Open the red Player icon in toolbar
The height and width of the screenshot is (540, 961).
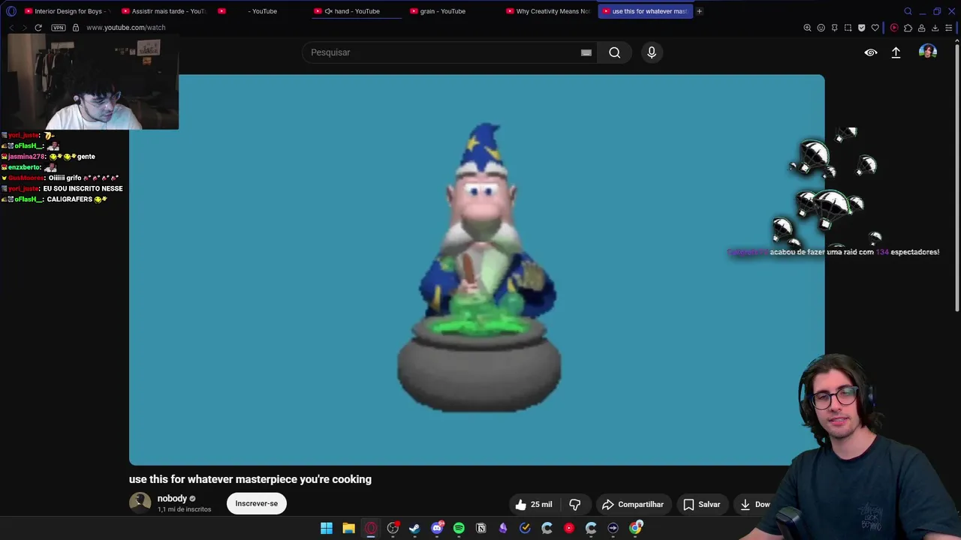tap(893, 28)
